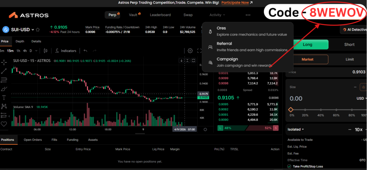Select the trend line drawing tool
The image size is (367, 170).
point(4,71)
